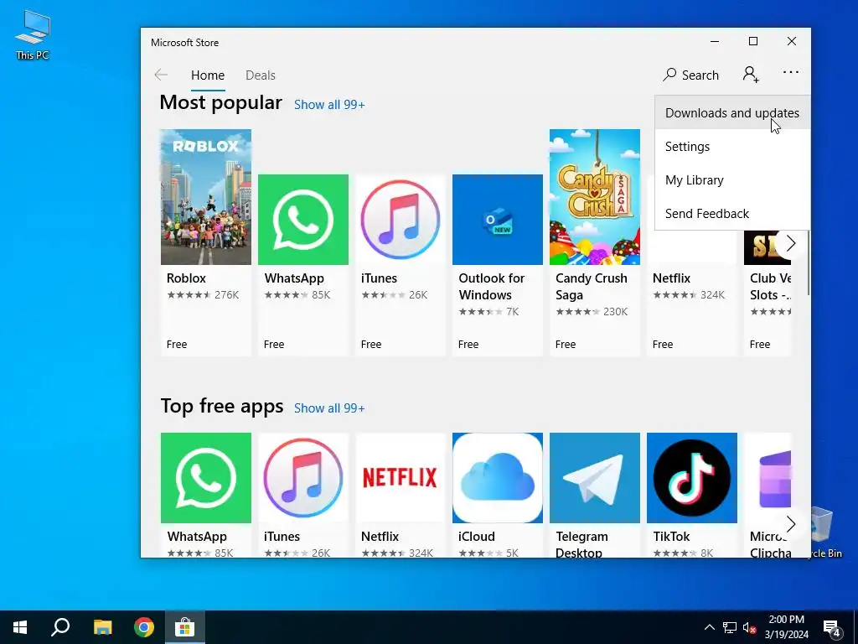Click the taskbar clock 2:00 PM
This screenshot has height=644, width=858.
coord(787,627)
